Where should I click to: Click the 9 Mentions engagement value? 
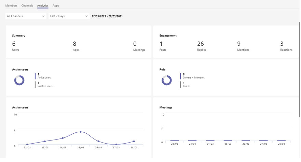[x=243, y=46]
